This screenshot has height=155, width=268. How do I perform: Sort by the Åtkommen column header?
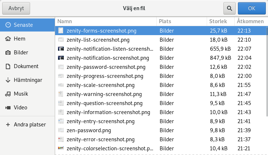point(250,21)
